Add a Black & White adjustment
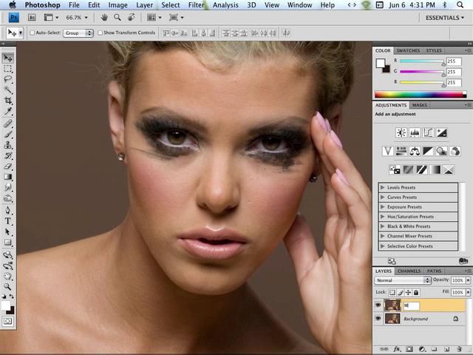This screenshot has height=355, width=473. [428, 151]
